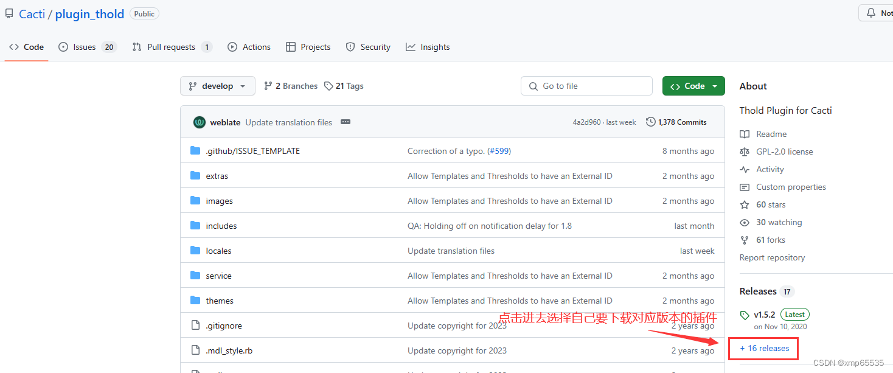
Task: Click the folder icon beside extras
Action: (x=195, y=175)
